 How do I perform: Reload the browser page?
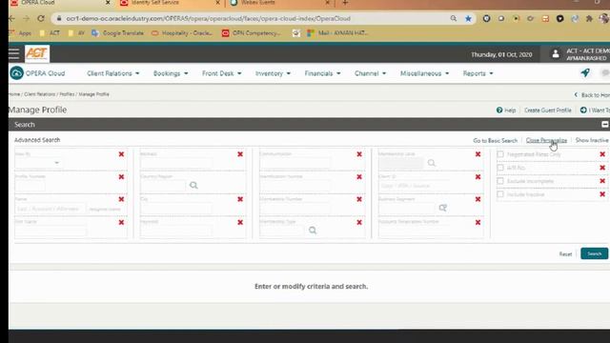[x=41, y=19]
